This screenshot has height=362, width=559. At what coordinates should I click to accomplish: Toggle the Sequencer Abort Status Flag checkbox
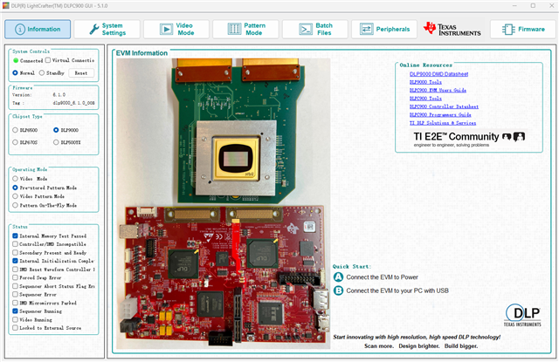(15, 286)
